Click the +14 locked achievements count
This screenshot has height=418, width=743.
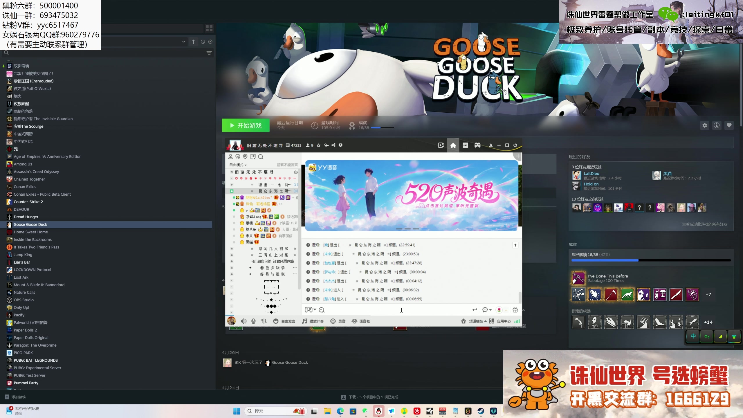[x=708, y=322]
